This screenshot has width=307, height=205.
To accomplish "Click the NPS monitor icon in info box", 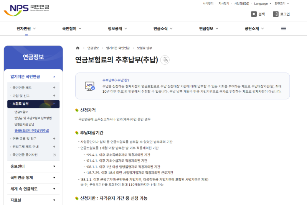I will click(x=90, y=86).
